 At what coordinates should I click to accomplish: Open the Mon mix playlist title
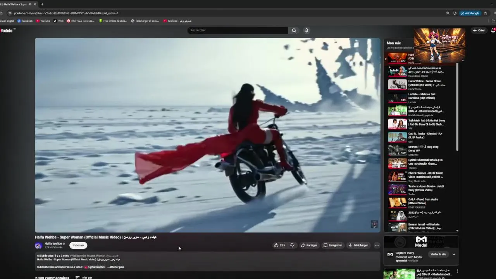click(x=394, y=43)
